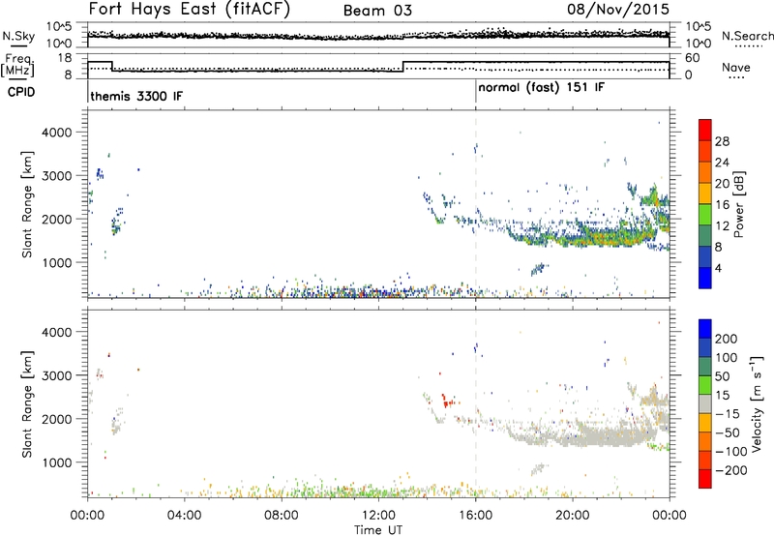
Task: Click the 2000 tick on velocity panel axis
Action: 57,419
